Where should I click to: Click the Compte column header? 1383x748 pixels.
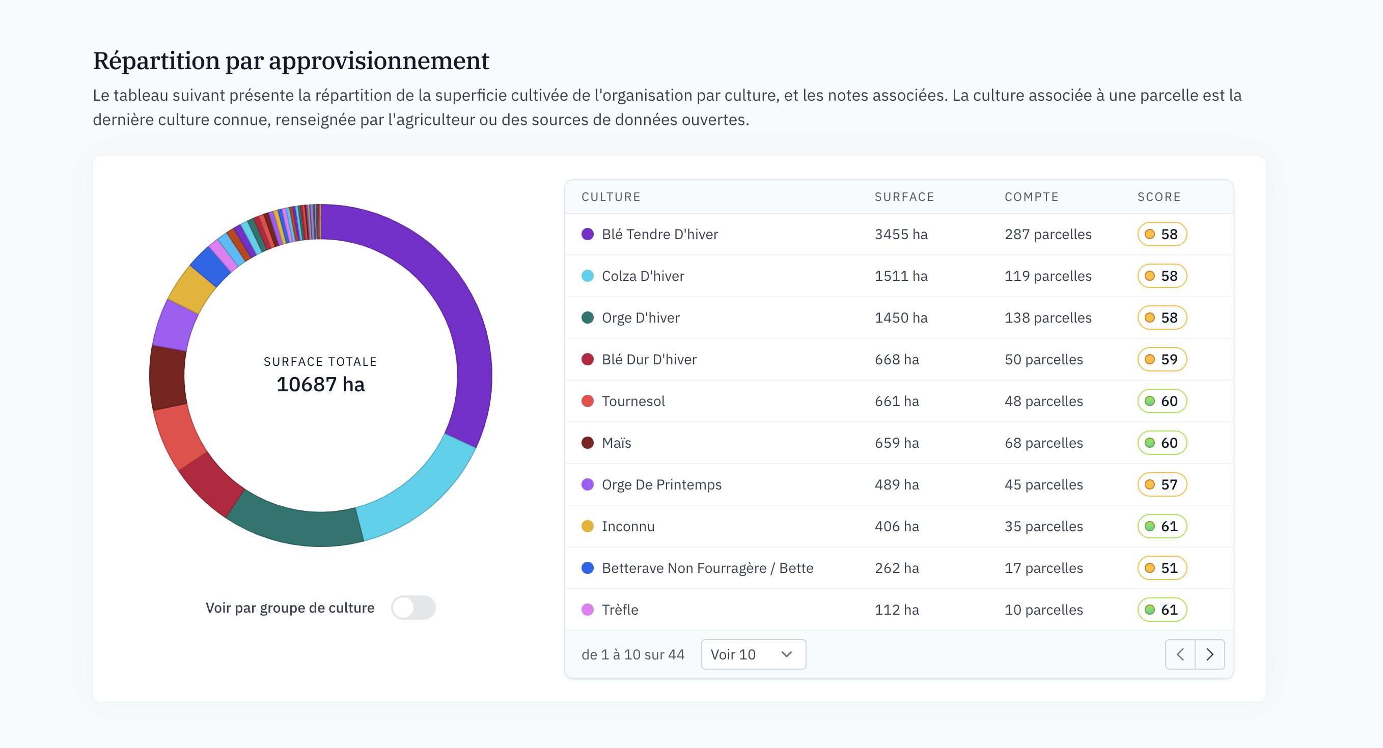(1031, 197)
